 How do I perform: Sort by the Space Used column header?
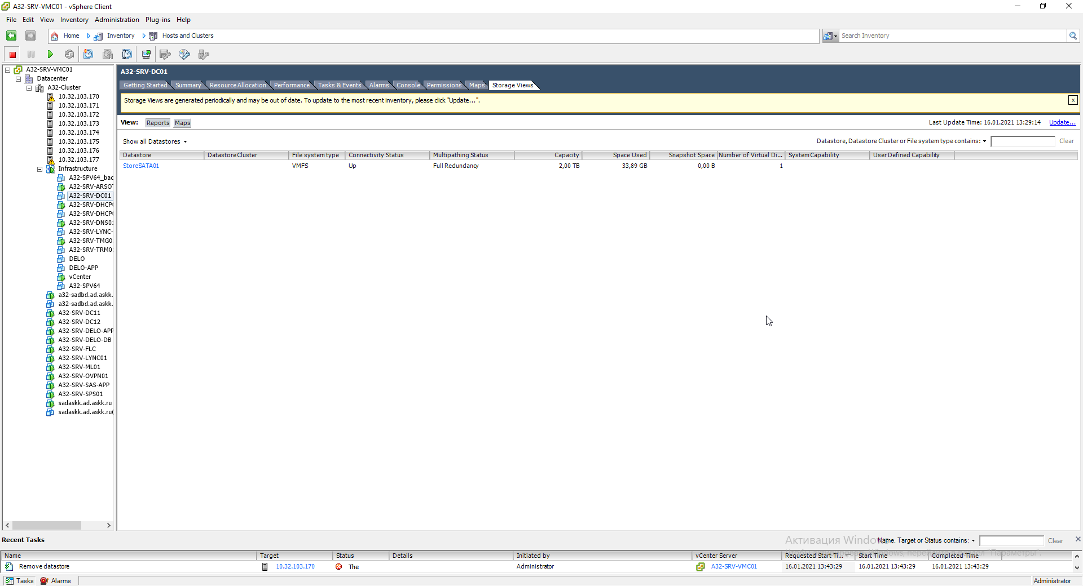point(615,156)
